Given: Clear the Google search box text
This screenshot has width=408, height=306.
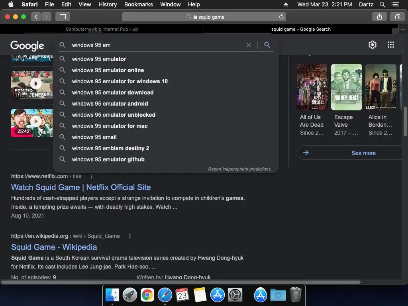Looking at the screenshot, I should coord(249,45).
